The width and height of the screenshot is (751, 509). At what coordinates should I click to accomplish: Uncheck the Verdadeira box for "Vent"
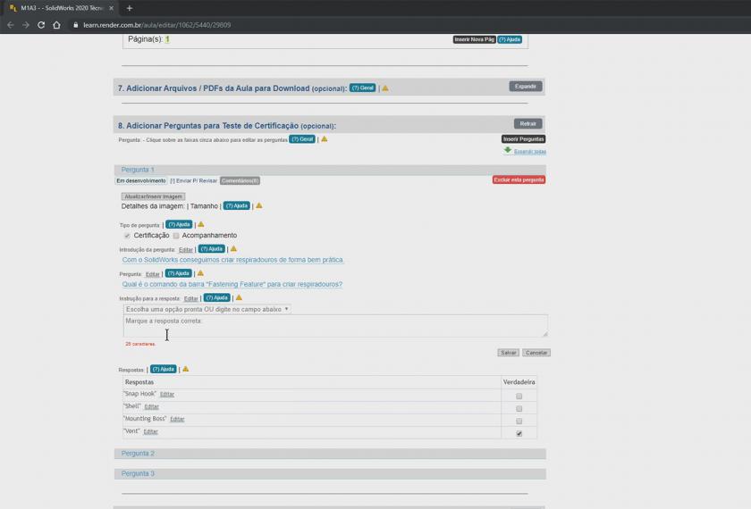pyautogui.click(x=519, y=433)
